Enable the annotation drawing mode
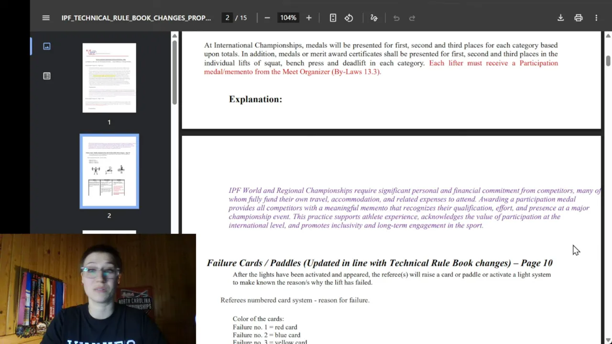612x344 pixels. point(374,18)
